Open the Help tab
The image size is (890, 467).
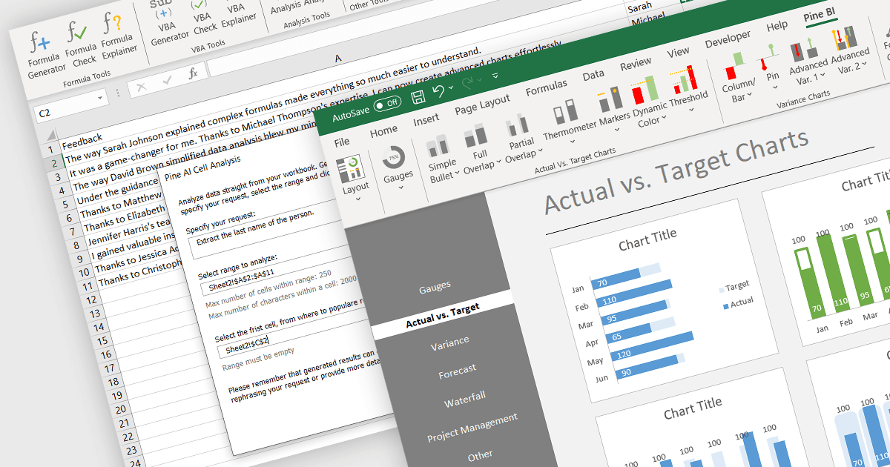click(777, 26)
